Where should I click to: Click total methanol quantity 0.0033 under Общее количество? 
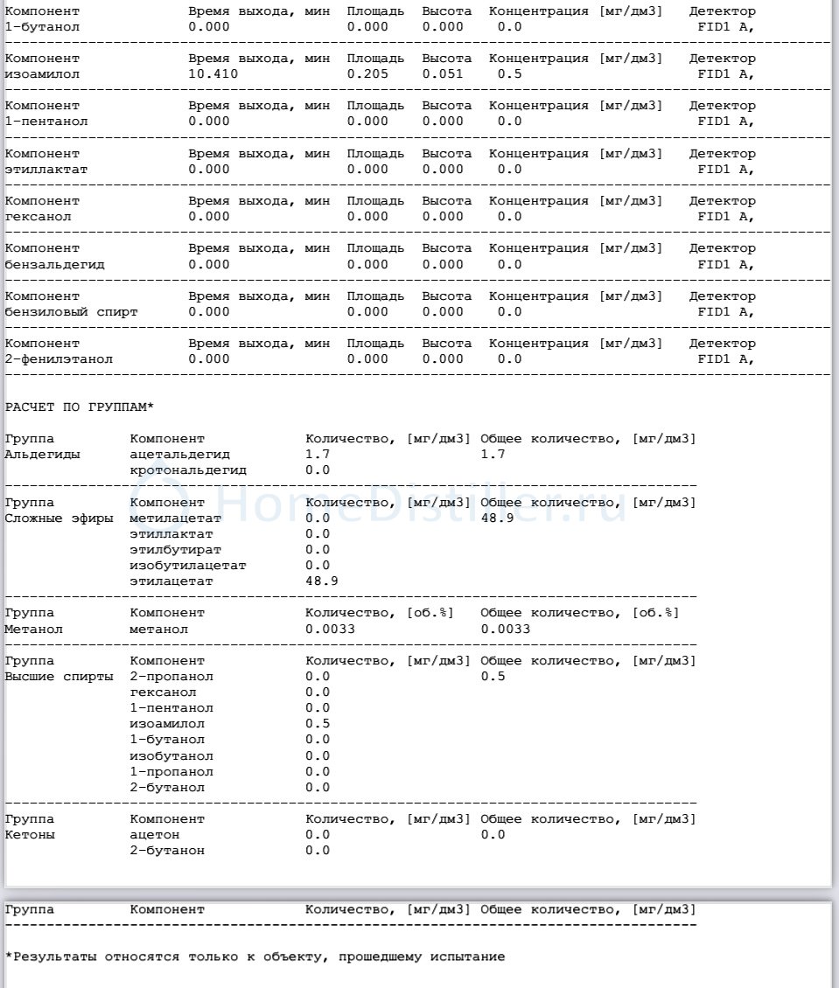[x=505, y=630]
